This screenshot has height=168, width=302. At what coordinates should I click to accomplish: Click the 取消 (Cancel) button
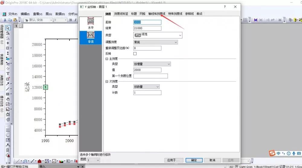point(212,160)
